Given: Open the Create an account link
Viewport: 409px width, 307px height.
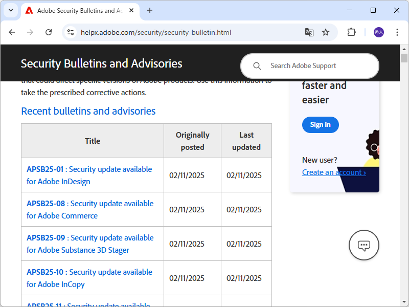Looking at the screenshot, I should pyautogui.click(x=334, y=172).
